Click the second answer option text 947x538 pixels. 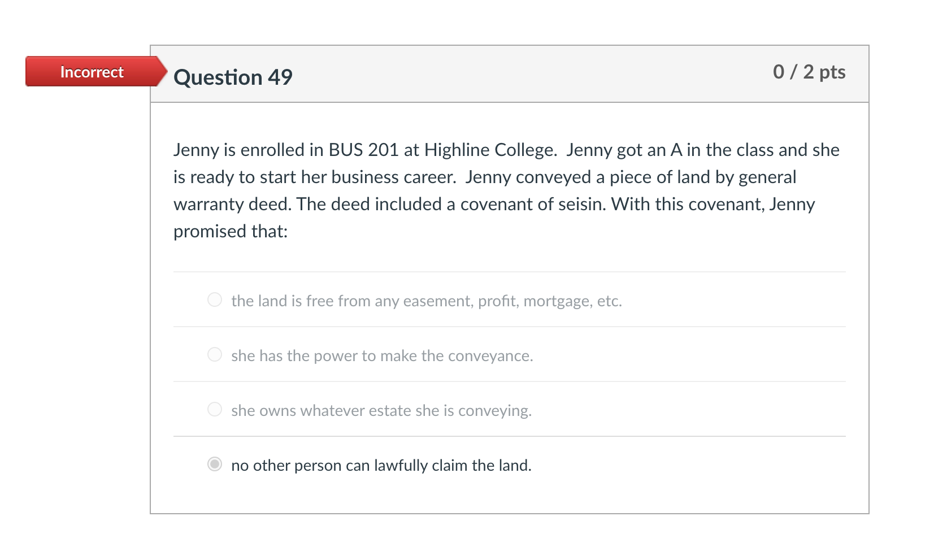click(382, 355)
